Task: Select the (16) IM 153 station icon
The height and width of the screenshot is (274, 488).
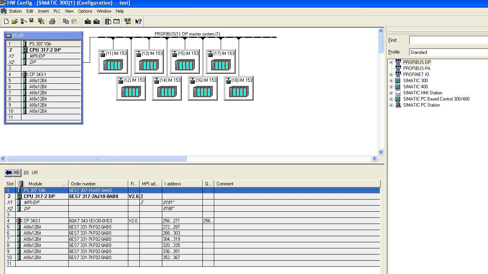Action: [203, 88]
